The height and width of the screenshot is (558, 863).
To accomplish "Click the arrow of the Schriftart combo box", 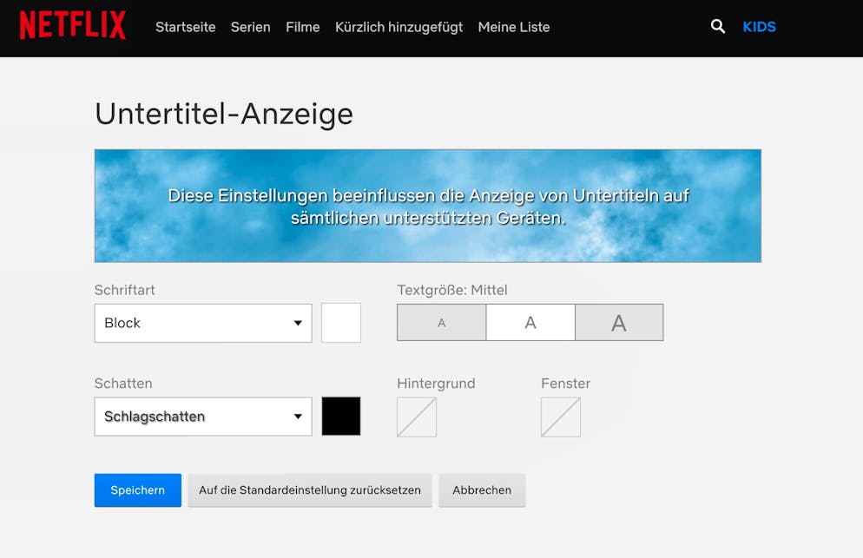I will click(x=298, y=323).
